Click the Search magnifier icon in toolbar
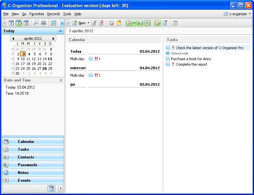The width and height of the screenshot is (254, 195). pyautogui.click(x=36, y=23)
